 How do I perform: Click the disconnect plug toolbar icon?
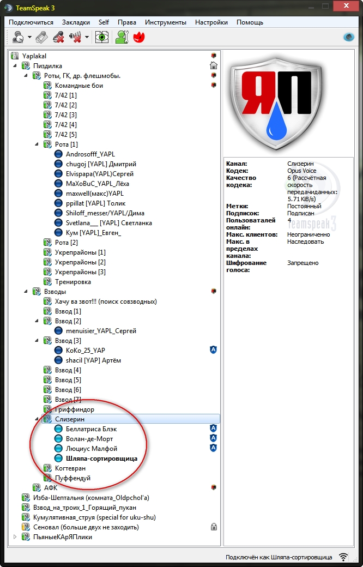pyautogui.click(x=41, y=37)
